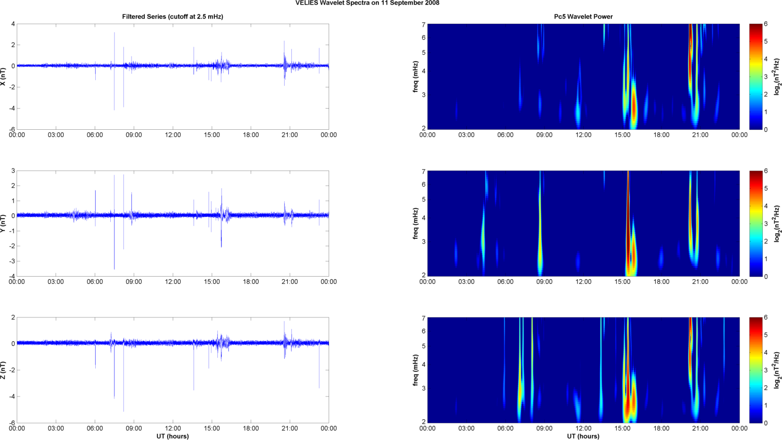Click 'UT (hours)' label under the Z series plot
782x440 pixels.
click(172, 436)
